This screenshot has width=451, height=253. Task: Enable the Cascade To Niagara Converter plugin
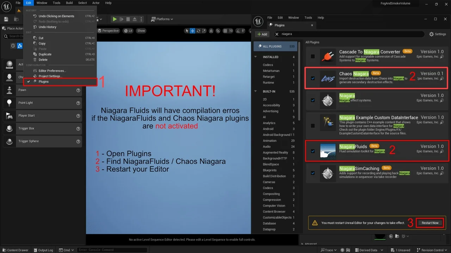click(313, 56)
